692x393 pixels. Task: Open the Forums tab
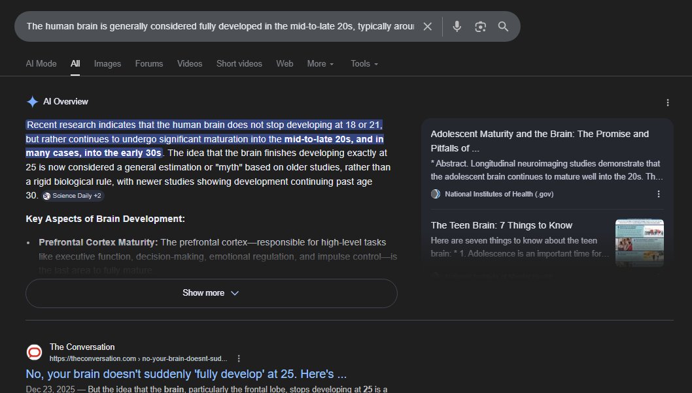point(148,64)
